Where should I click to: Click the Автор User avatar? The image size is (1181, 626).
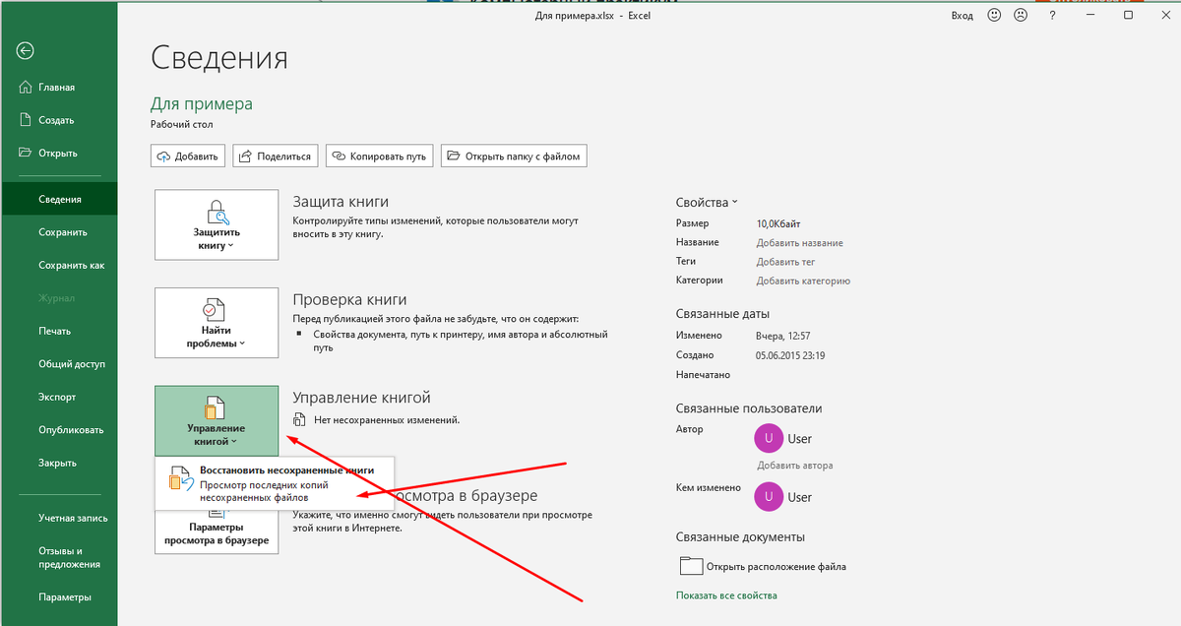(x=768, y=438)
